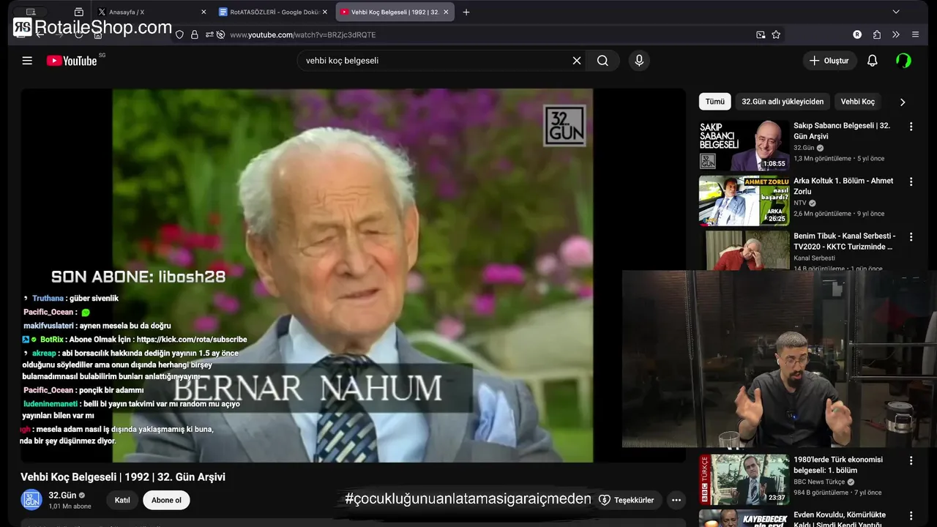The height and width of the screenshot is (527, 937).
Task: Open options for Evden Kovuldu video
Action: [x=911, y=515]
